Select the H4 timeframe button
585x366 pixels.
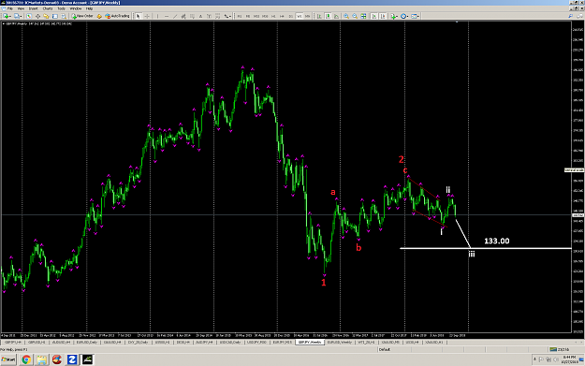tap(282, 16)
